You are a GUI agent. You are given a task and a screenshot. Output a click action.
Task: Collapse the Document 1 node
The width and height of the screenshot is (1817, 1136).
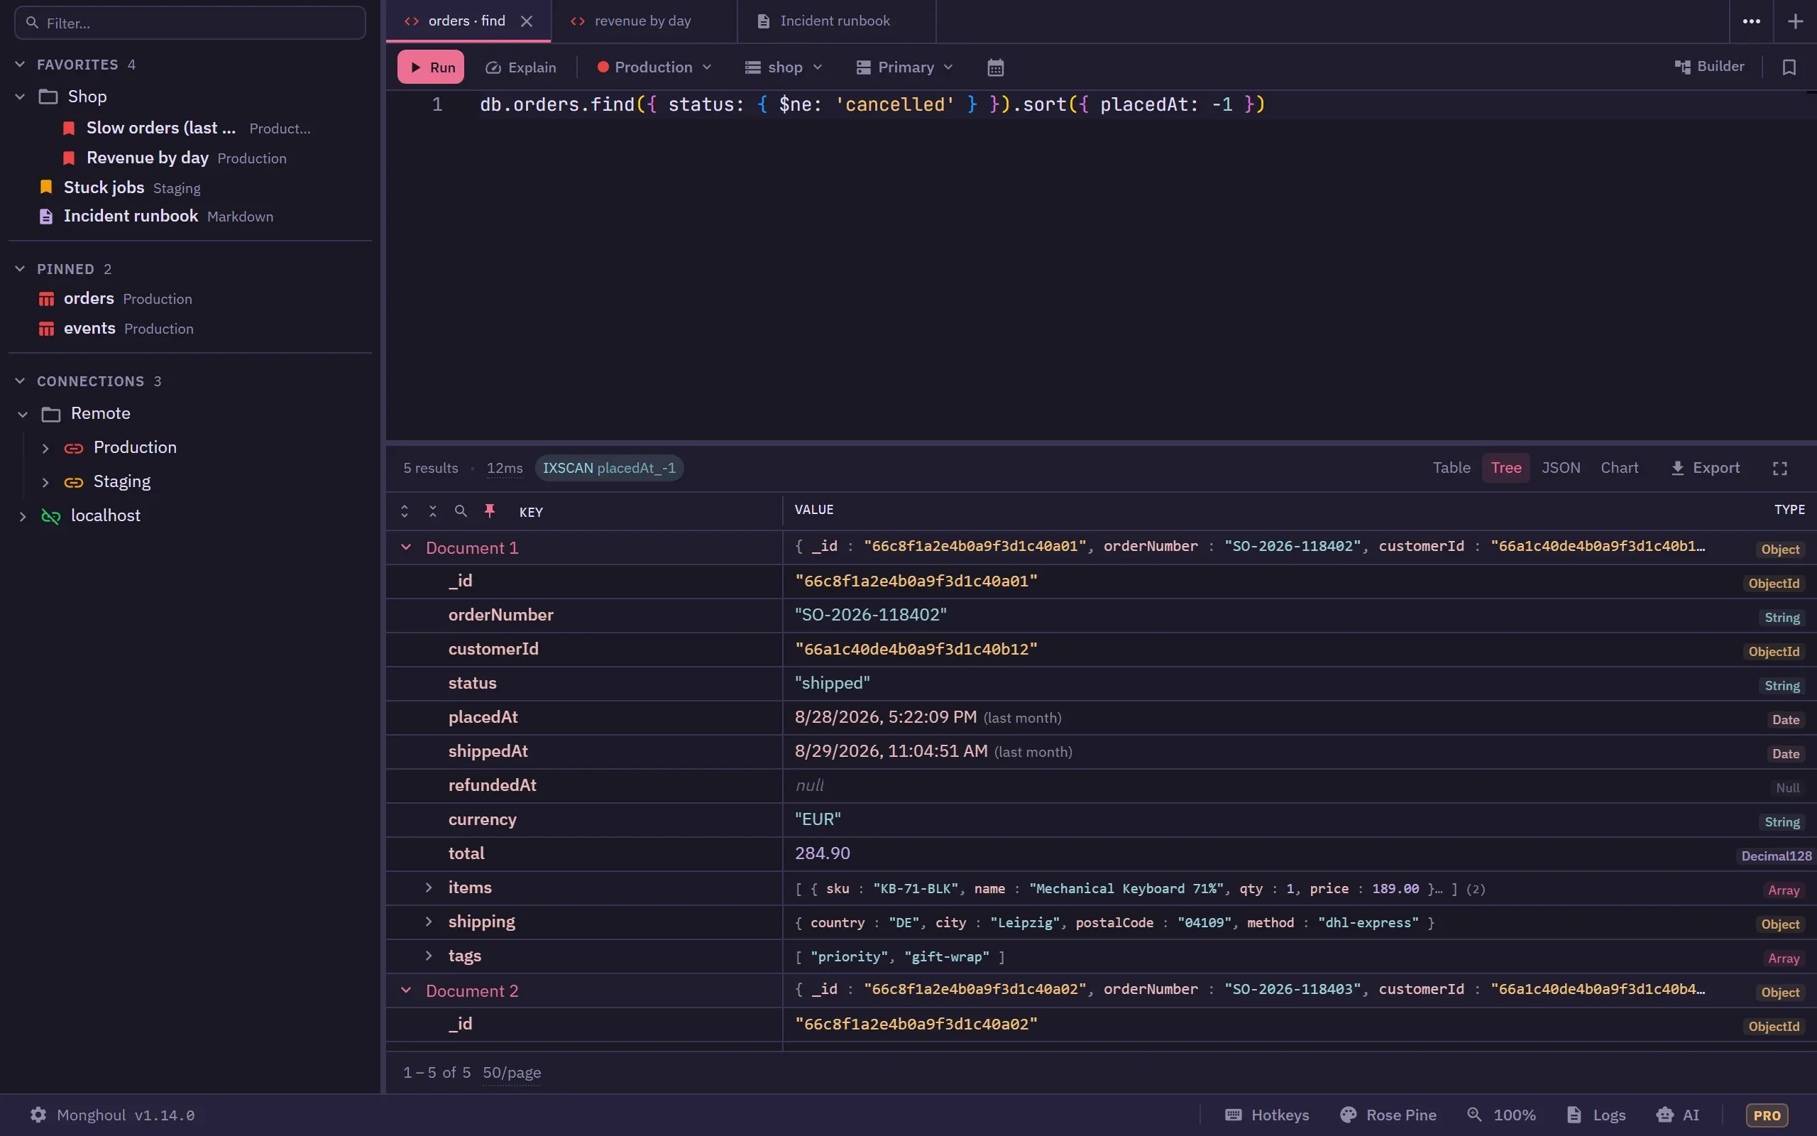click(406, 547)
